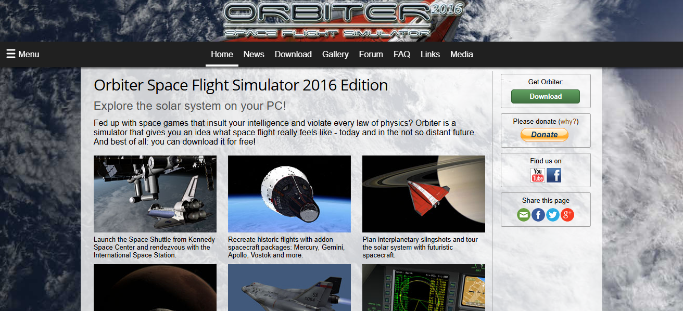Share this page on Twitter icon

point(553,215)
